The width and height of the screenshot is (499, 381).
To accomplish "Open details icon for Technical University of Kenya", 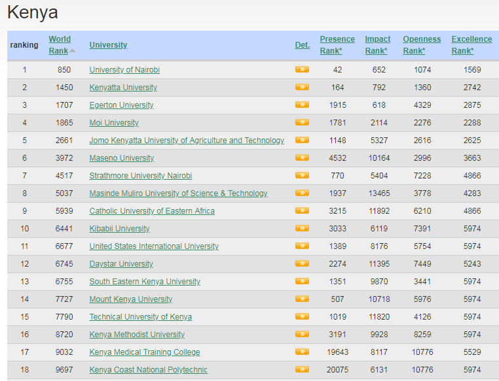I will [x=302, y=316].
